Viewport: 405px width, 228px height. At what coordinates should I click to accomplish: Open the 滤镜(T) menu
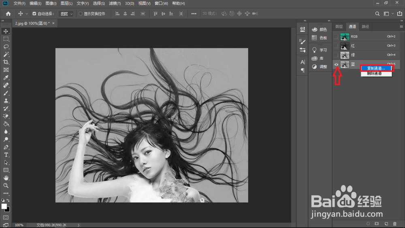tap(115, 3)
